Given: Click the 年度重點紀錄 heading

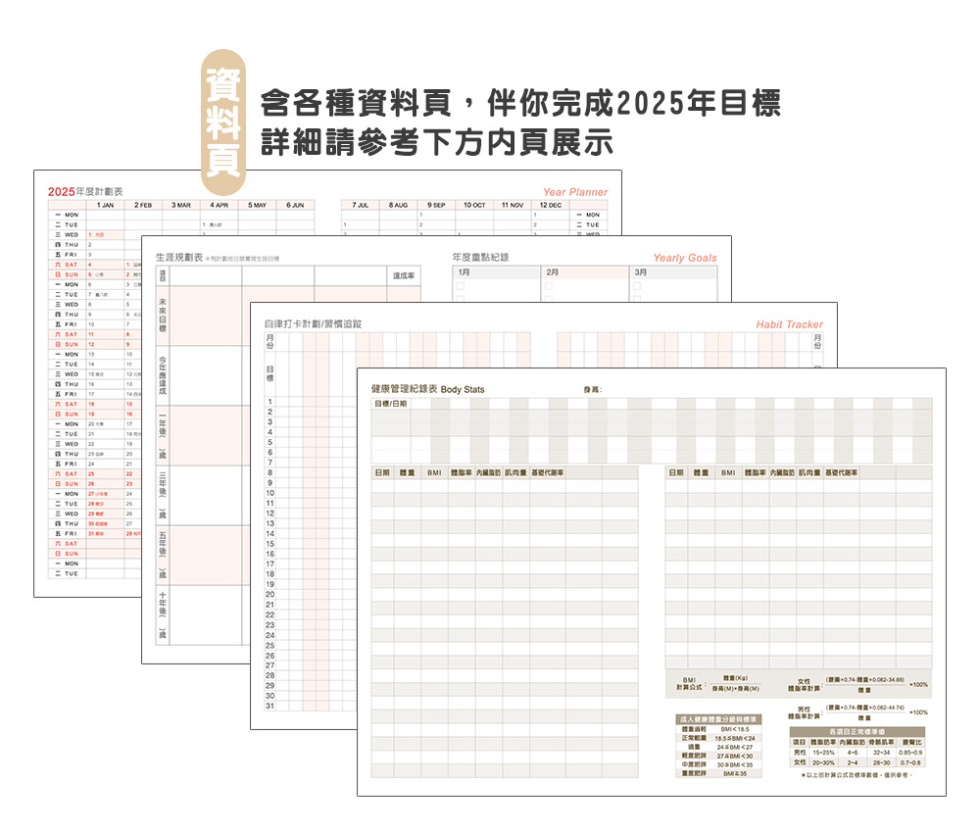Looking at the screenshot, I should (x=480, y=257).
